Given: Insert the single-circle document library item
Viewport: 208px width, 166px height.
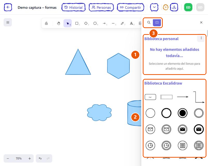Looking at the screenshot, I should 183,145.
